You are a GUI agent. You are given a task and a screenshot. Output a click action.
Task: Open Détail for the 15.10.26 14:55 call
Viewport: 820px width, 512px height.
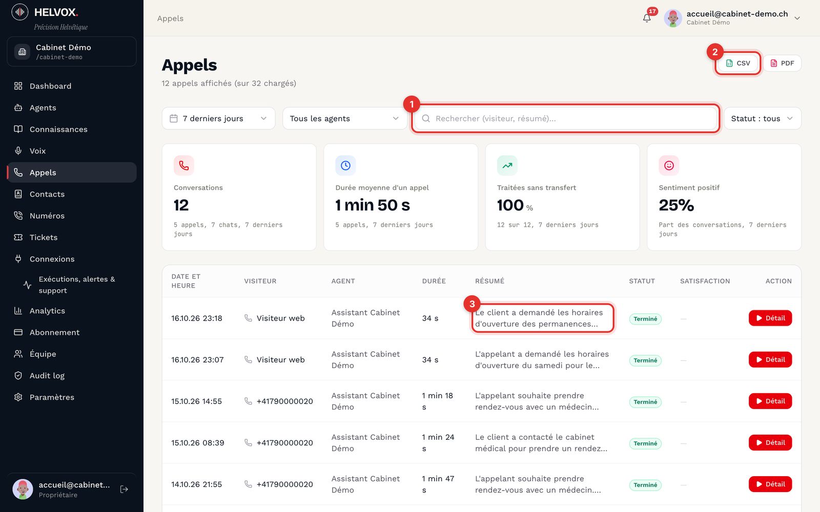point(770,401)
